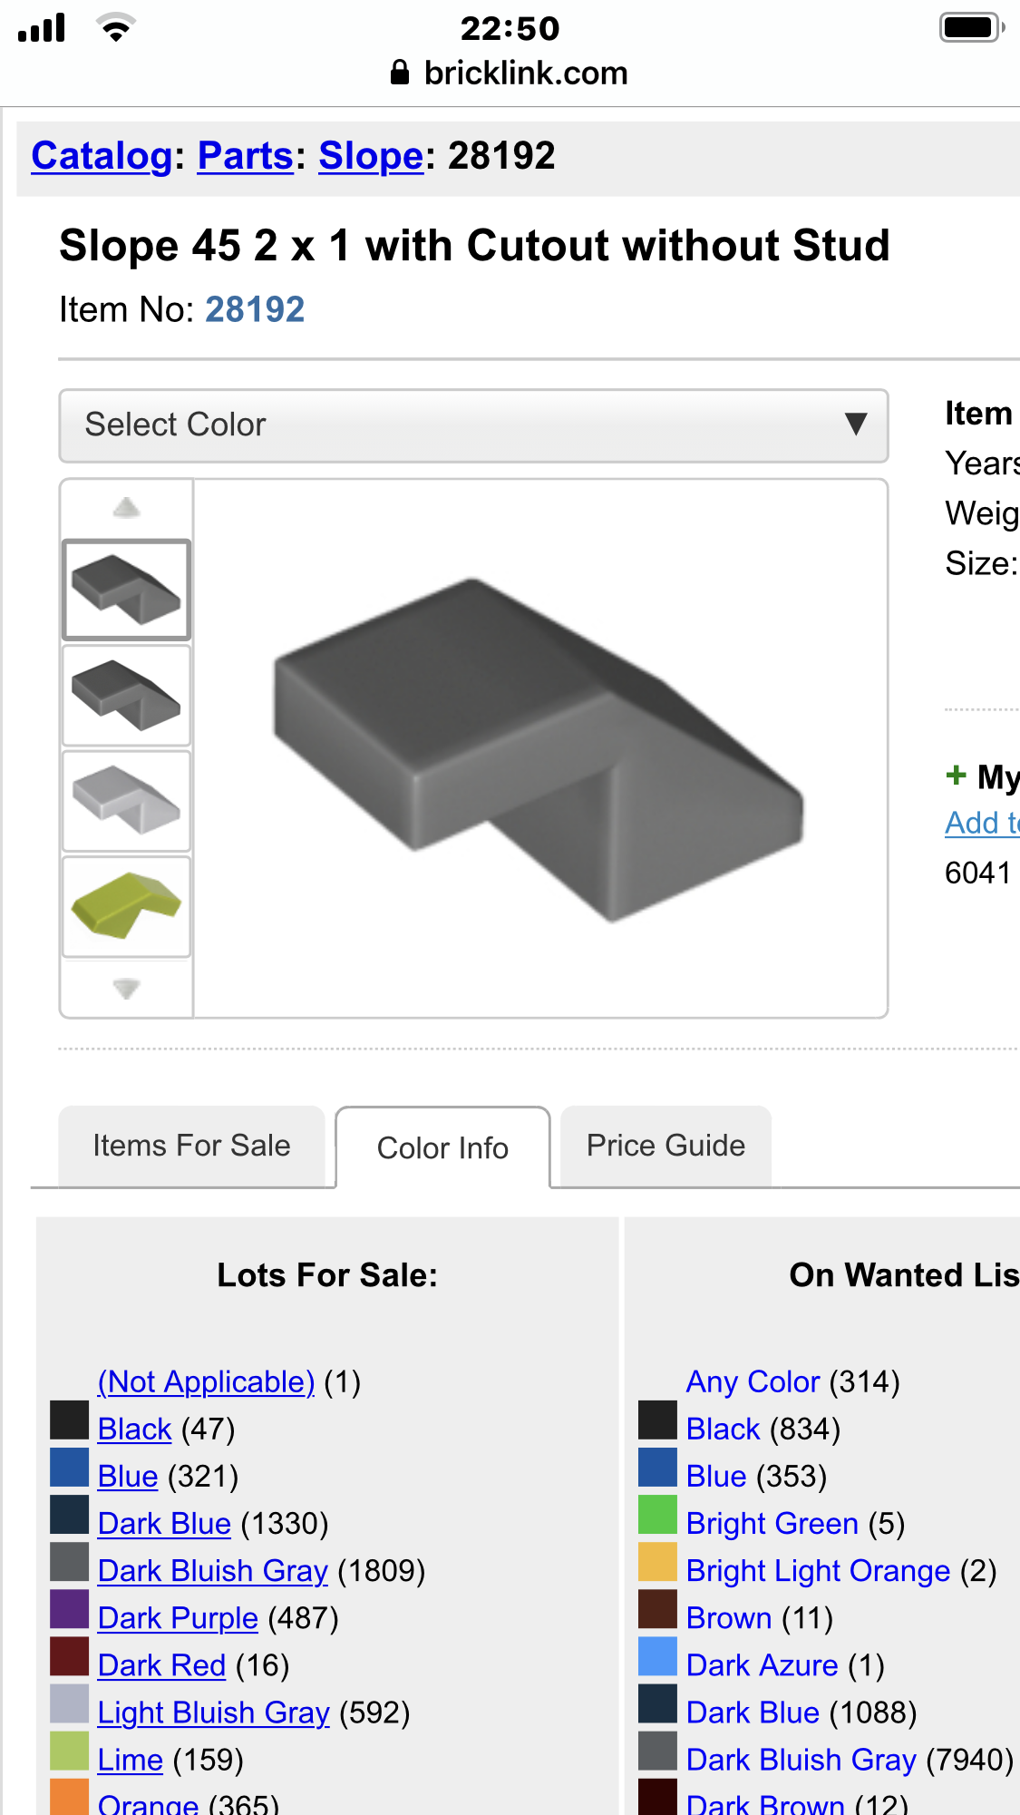This screenshot has height=1815, width=1020.
Task: Switch to the Items For Sale tab
Action: pyautogui.click(x=191, y=1146)
